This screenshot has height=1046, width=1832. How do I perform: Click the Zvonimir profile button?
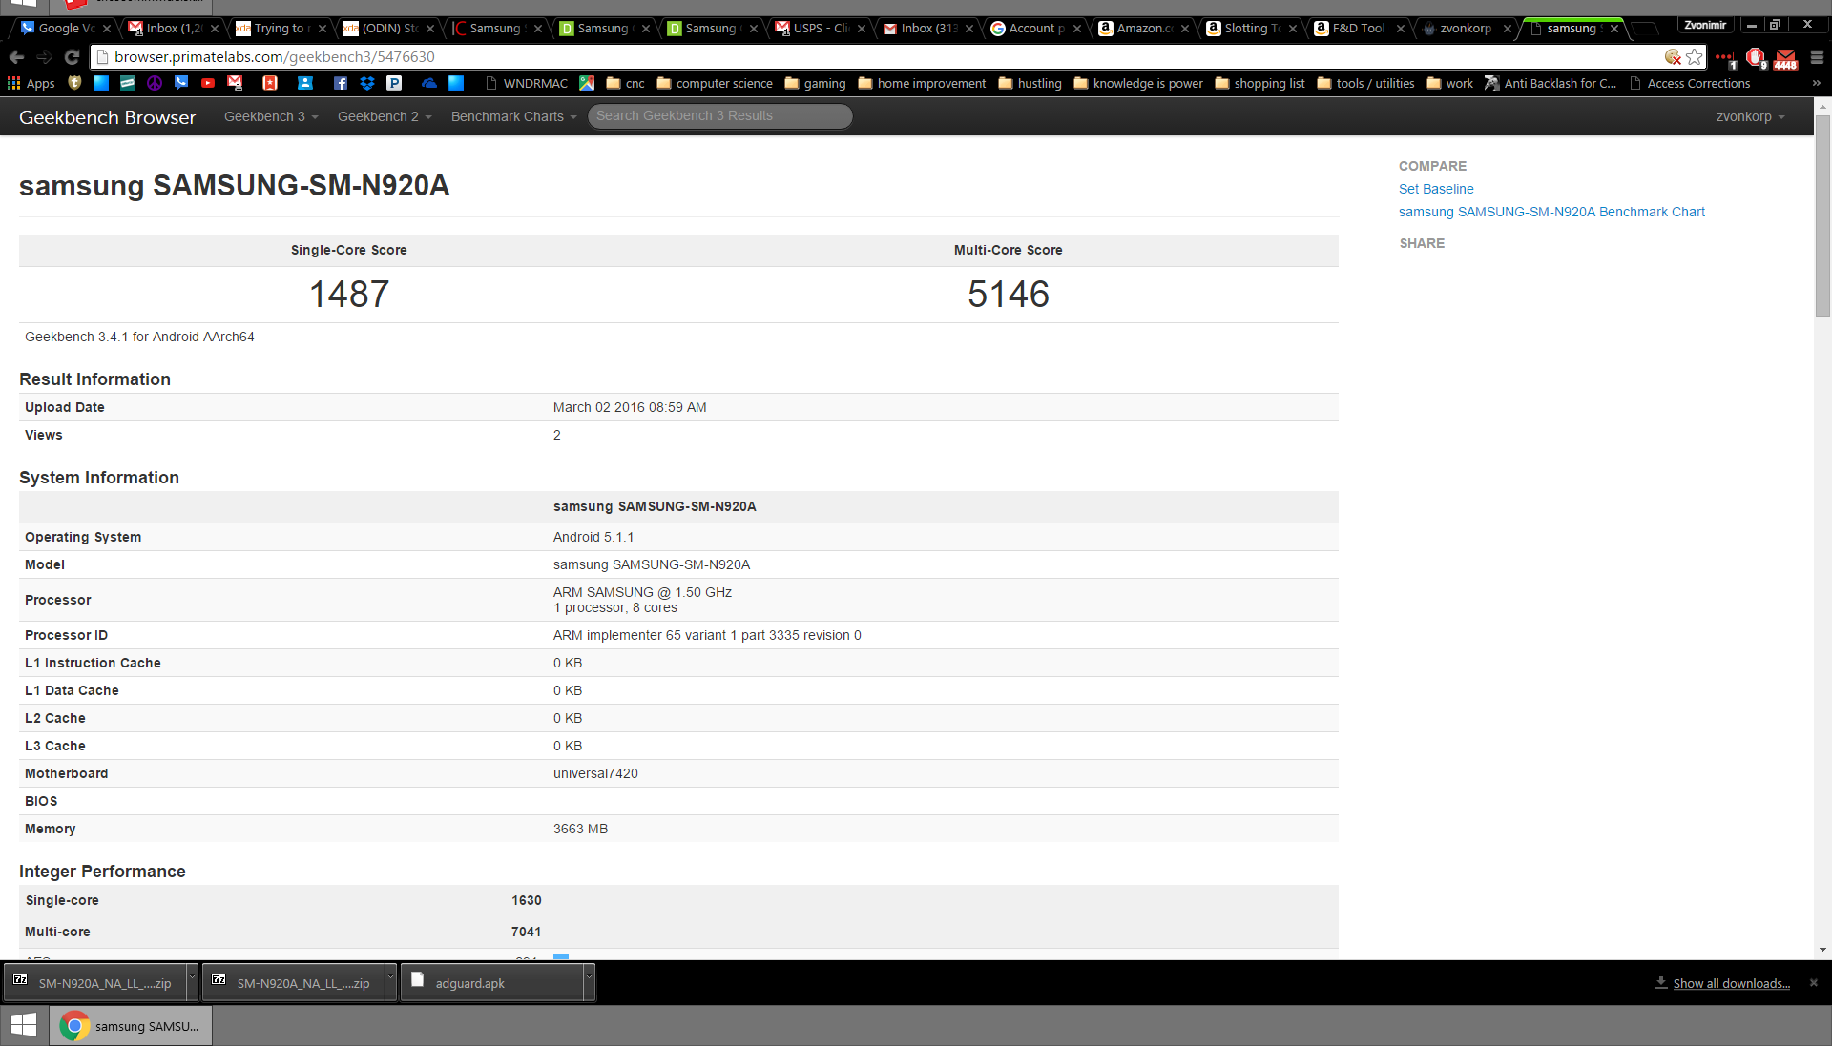pyautogui.click(x=1705, y=25)
